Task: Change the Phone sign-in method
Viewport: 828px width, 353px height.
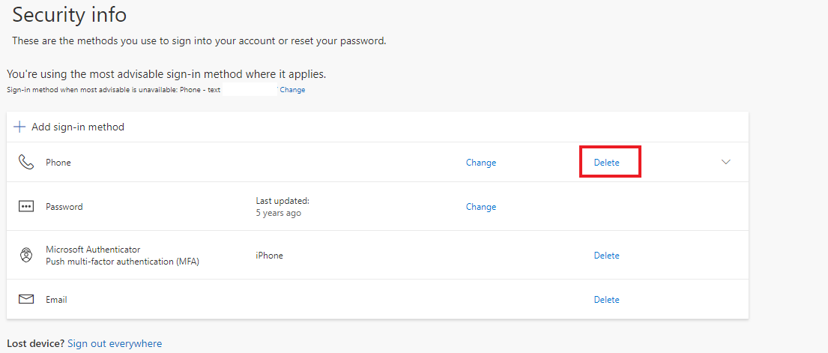Action: pos(480,163)
